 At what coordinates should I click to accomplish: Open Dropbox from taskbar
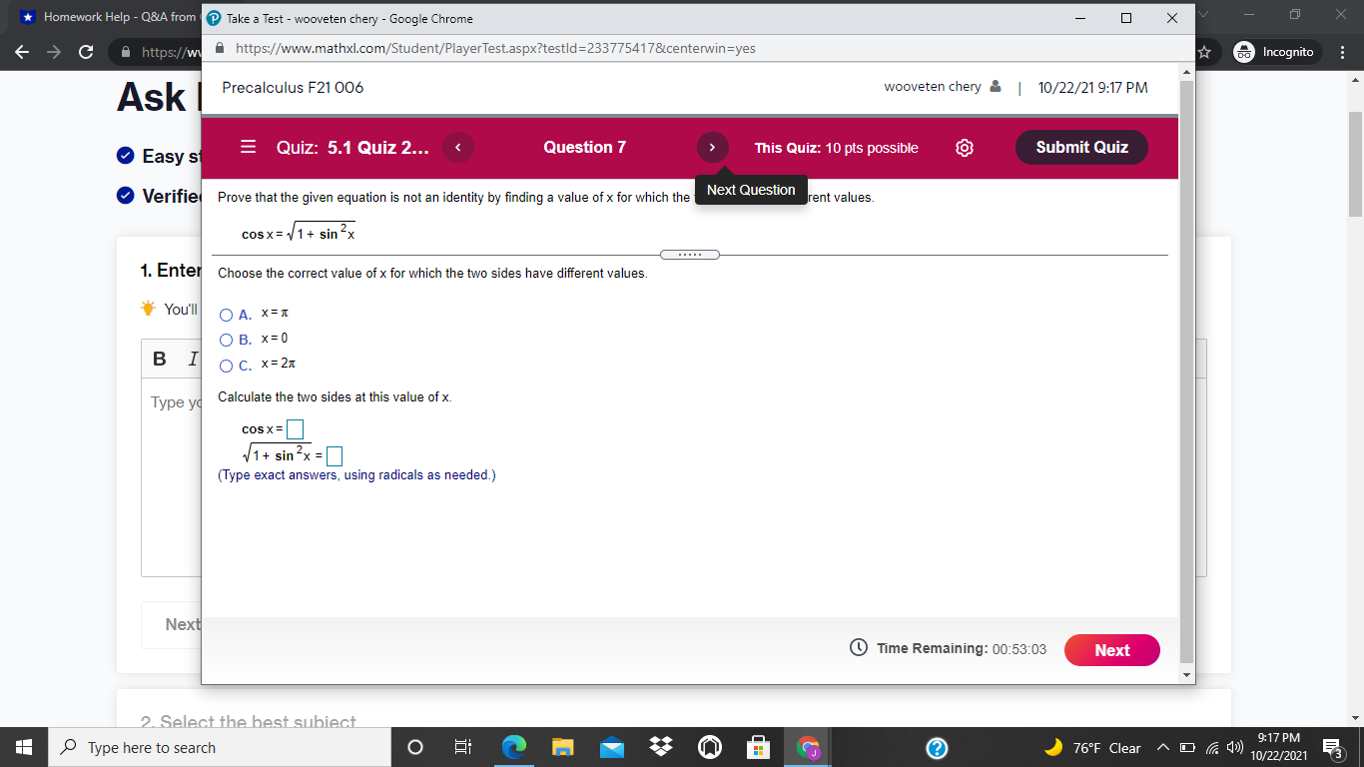tap(660, 748)
